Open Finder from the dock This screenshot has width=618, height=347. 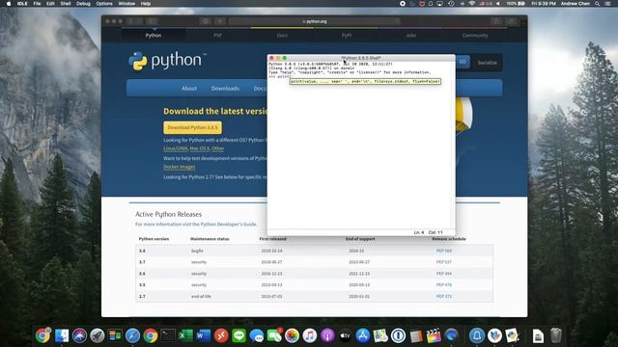coord(62,335)
